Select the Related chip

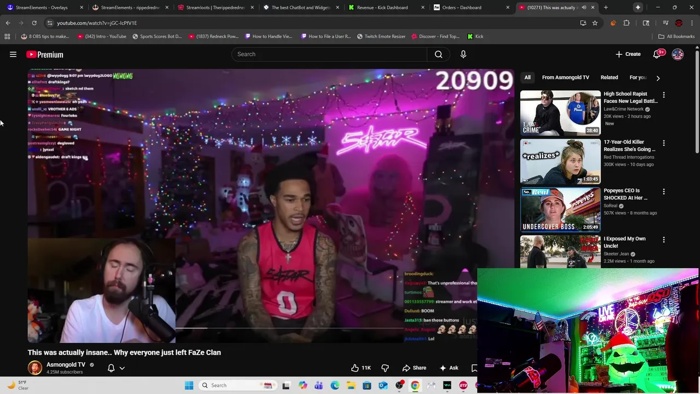609,78
